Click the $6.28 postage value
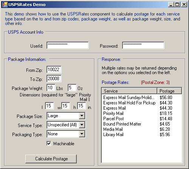 165,129
